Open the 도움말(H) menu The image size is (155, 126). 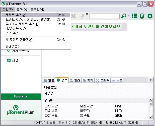point(37,10)
